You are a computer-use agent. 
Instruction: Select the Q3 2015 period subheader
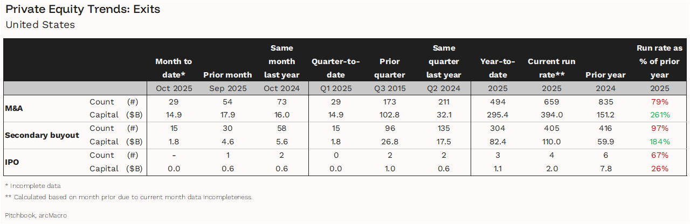coord(389,88)
